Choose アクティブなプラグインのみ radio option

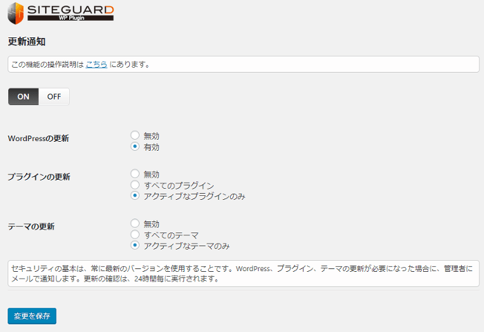[135, 196]
